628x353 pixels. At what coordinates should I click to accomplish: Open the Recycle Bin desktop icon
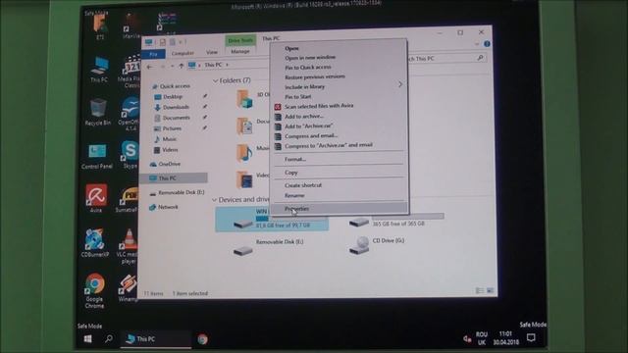98,112
